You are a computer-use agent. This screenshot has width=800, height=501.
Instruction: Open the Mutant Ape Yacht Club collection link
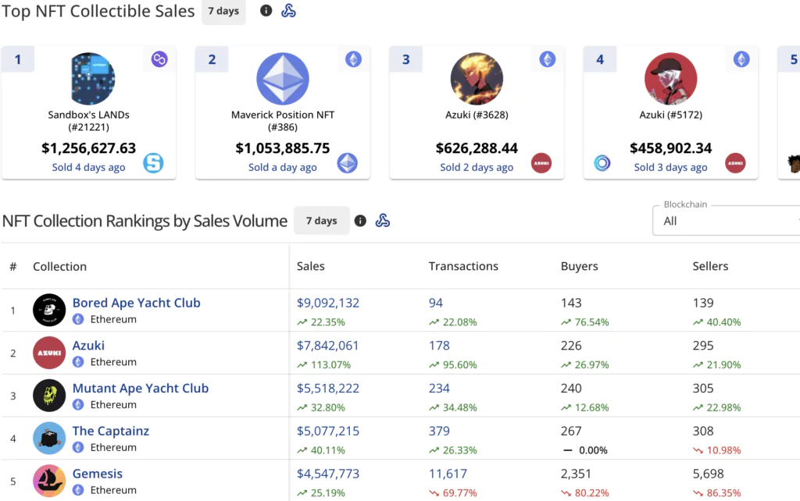click(x=141, y=389)
